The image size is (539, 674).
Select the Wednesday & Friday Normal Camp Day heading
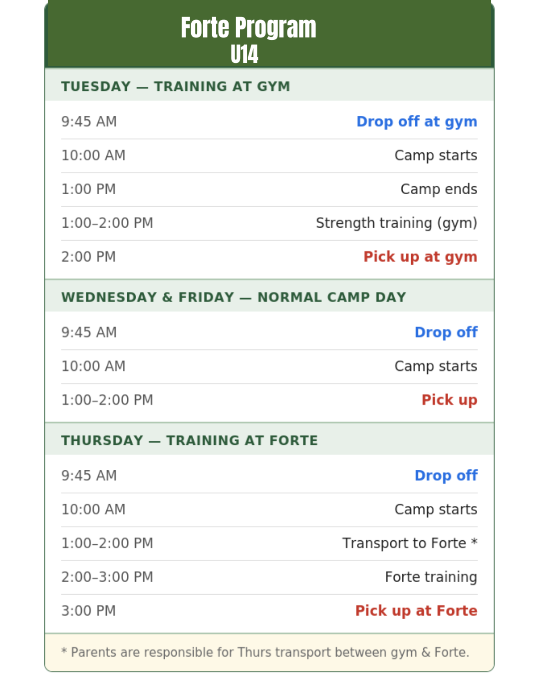coord(234,297)
